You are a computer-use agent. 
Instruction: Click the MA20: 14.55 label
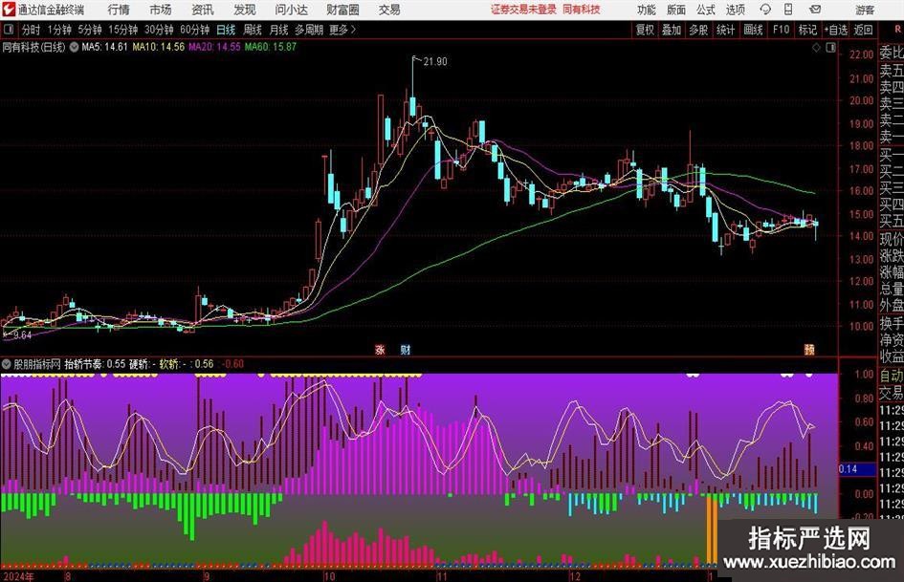(214, 47)
